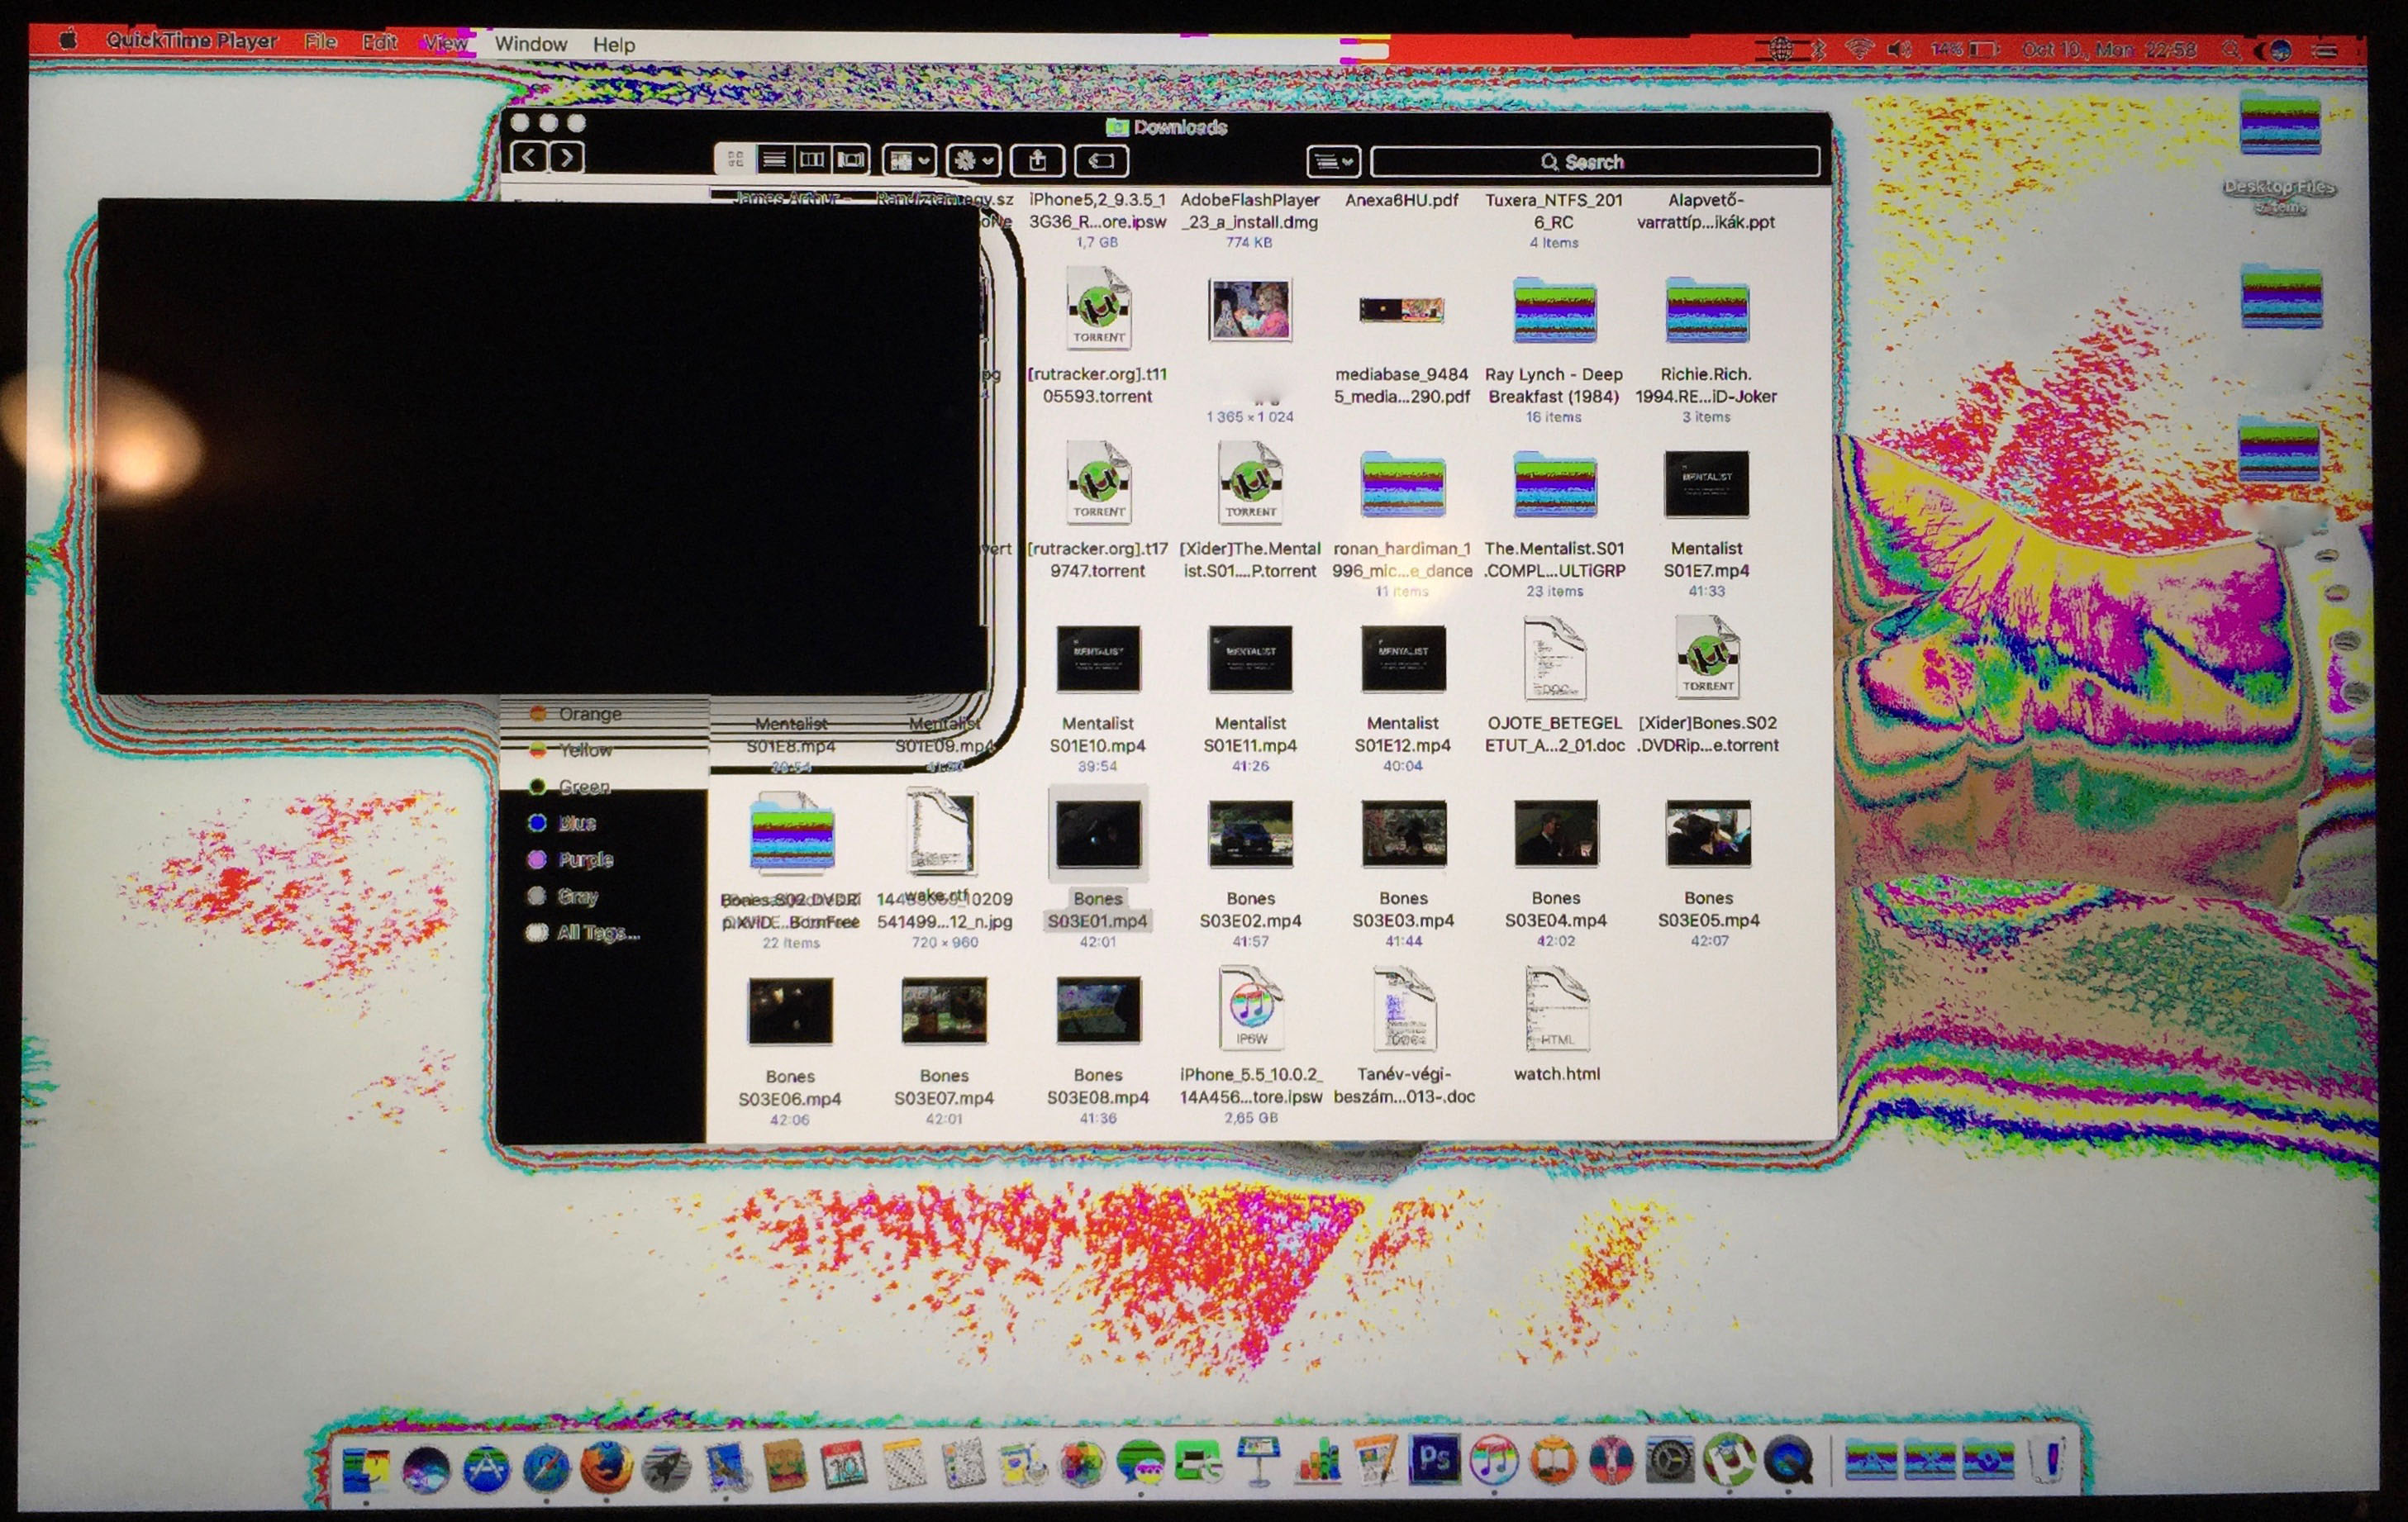Open the Help menu
The image size is (2408, 1522).
click(x=613, y=45)
